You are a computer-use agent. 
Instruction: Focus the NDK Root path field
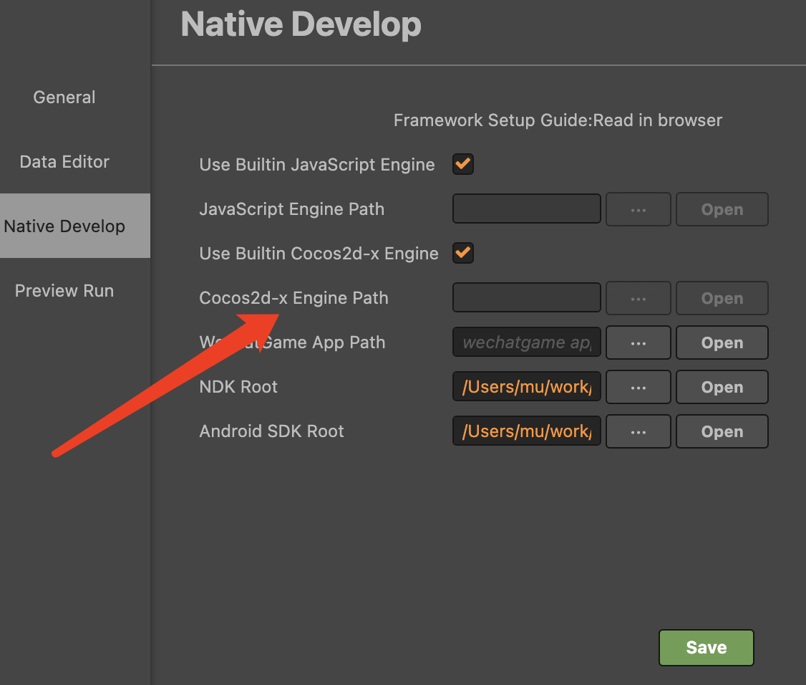pos(527,388)
